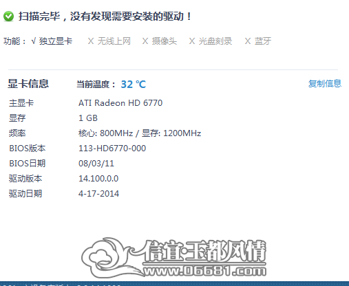Click the driver version 14.100.0.0 value
The height and width of the screenshot is (286, 349).
pyautogui.click(x=98, y=179)
